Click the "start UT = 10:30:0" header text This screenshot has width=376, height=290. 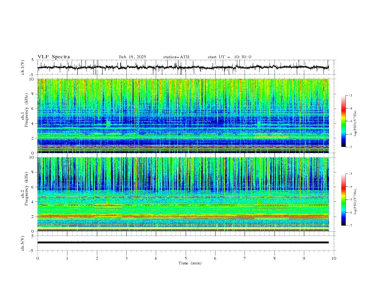coord(229,57)
